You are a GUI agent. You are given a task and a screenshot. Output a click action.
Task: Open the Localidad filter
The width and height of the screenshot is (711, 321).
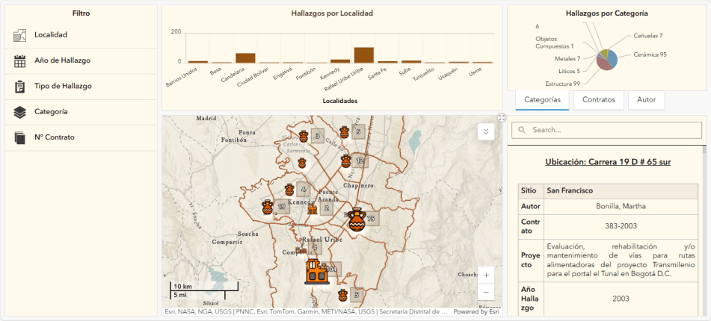tap(51, 35)
